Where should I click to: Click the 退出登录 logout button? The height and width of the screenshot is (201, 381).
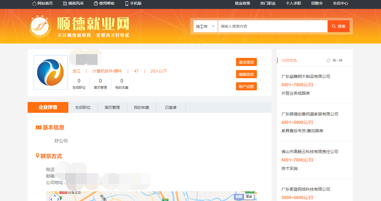tap(246, 62)
